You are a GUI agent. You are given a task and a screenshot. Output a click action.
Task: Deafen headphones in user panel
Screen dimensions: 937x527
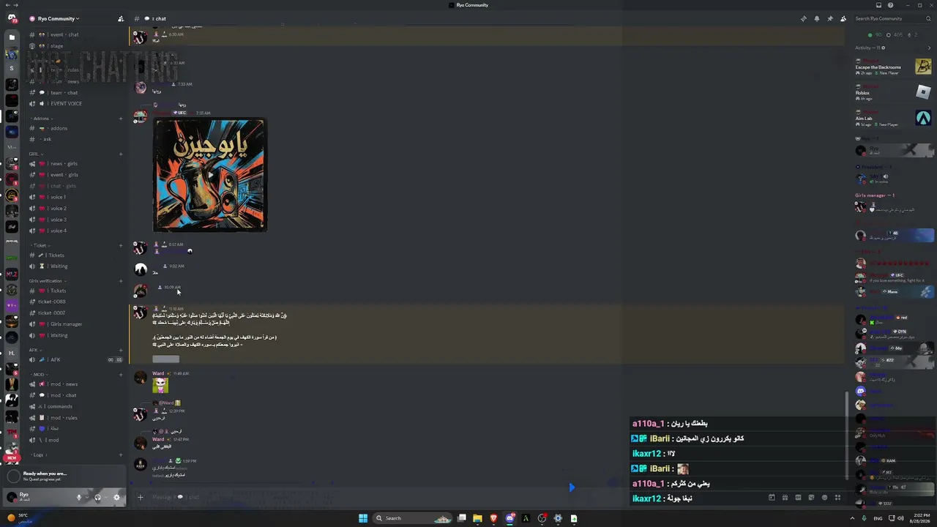[x=97, y=498]
